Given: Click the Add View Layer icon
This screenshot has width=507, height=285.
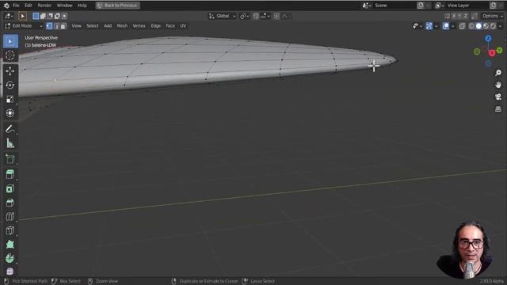Looking at the screenshot, I should [493, 6].
